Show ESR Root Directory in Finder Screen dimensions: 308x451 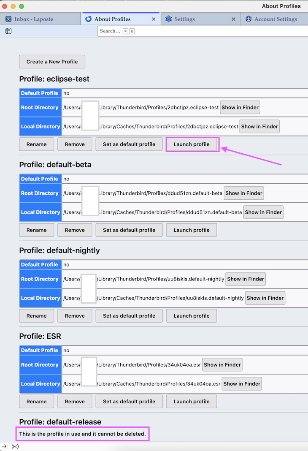tap(222, 364)
